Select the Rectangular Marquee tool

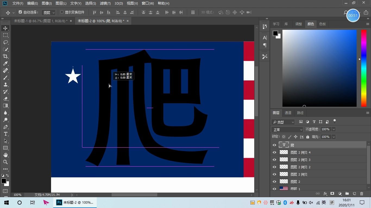click(5, 35)
